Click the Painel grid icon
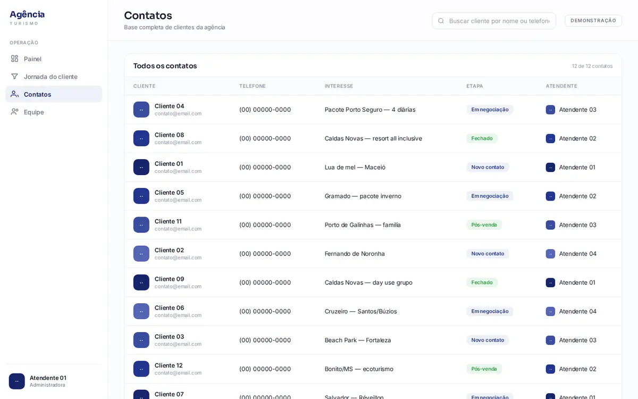This screenshot has width=638, height=399. [x=14, y=59]
